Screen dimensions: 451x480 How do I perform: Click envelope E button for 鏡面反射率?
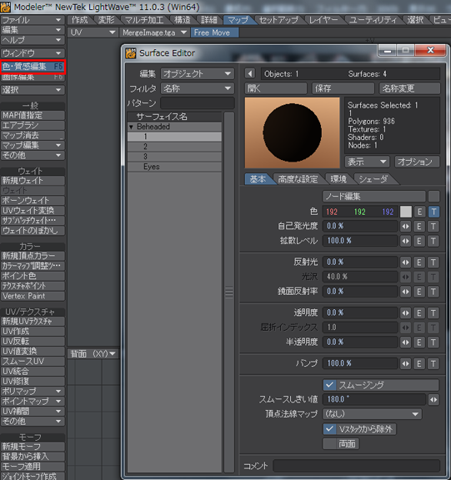pyautogui.click(x=419, y=292)
